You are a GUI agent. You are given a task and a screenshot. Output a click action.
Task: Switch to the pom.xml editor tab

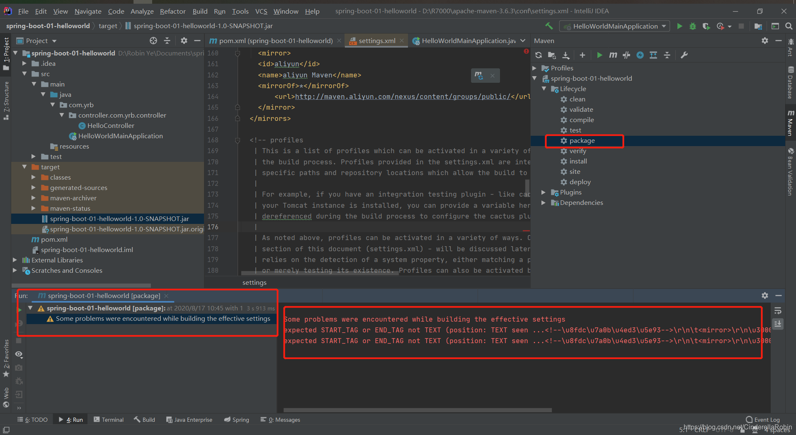coord(274,40)
